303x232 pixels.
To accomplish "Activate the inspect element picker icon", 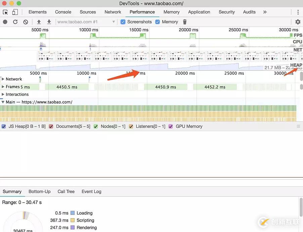I will point(5,12).
